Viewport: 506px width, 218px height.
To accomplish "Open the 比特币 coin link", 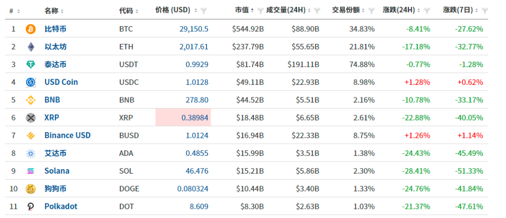I will (55, 29).
